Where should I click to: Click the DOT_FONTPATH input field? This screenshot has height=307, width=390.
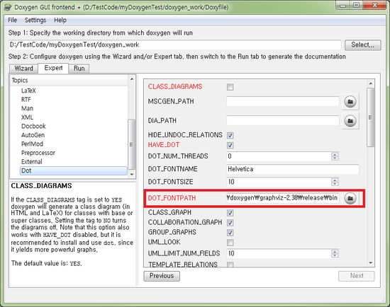(x=283, y=198)
